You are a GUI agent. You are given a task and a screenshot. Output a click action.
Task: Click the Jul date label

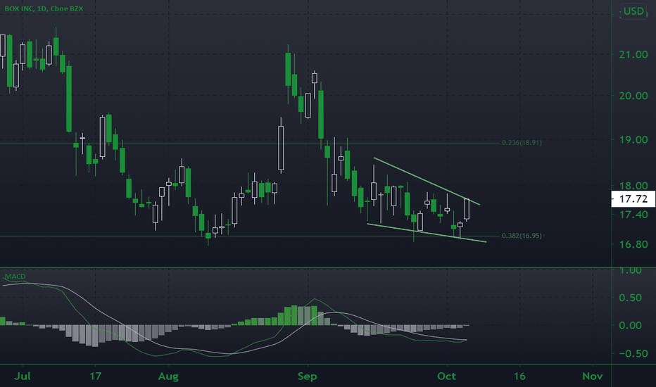(x=23, y=376)
